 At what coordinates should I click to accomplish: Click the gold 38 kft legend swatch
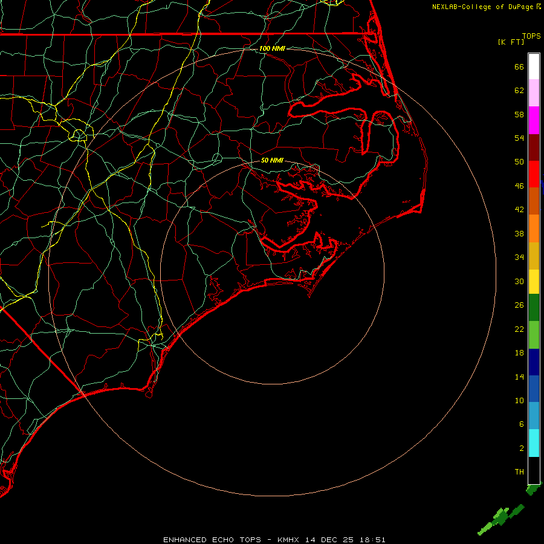(x=534, y=256)
